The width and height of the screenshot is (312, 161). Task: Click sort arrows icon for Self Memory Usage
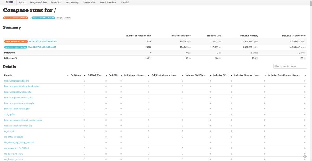point(148,75)
